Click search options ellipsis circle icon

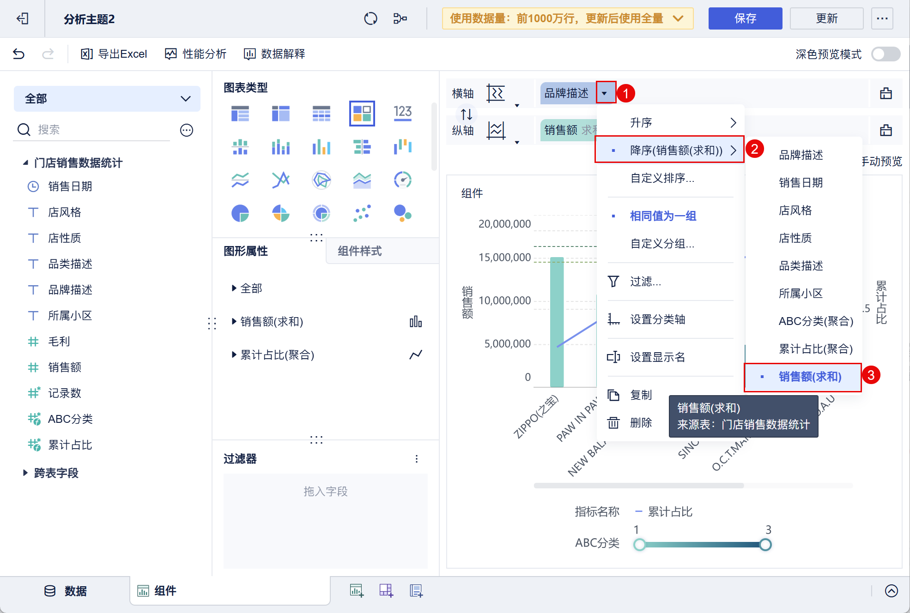(187, 130)
